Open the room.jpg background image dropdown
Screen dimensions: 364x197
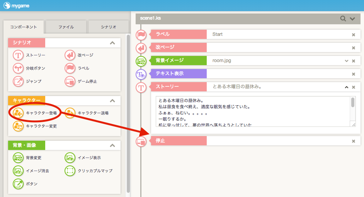click(347, 61)
